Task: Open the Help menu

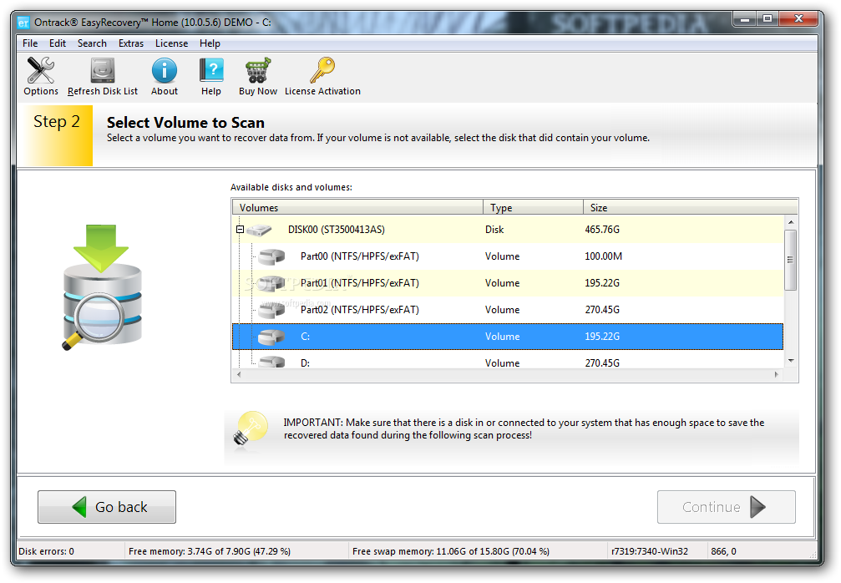Action: pyautogui.click(x=210, y=43)
